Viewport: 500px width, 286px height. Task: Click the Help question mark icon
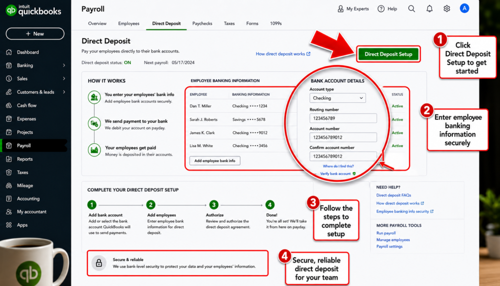click(381, 9)
